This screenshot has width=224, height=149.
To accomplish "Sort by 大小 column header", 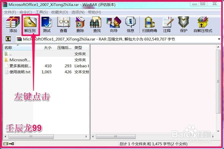I will pos(43,47).
